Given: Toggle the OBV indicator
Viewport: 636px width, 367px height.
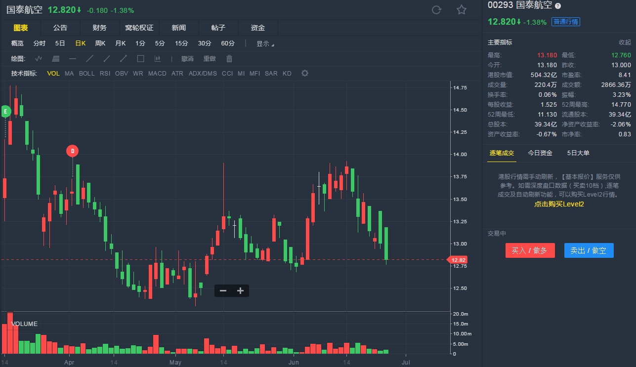Looking at the screenshot, I should click(122, 74).
